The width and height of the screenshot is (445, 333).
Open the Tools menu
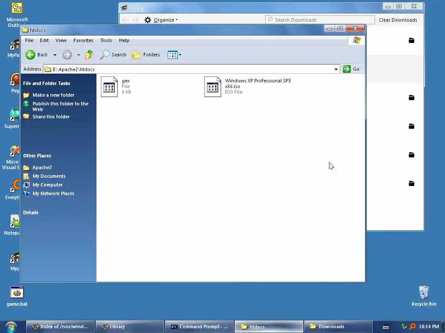click(x=106, y=40)
